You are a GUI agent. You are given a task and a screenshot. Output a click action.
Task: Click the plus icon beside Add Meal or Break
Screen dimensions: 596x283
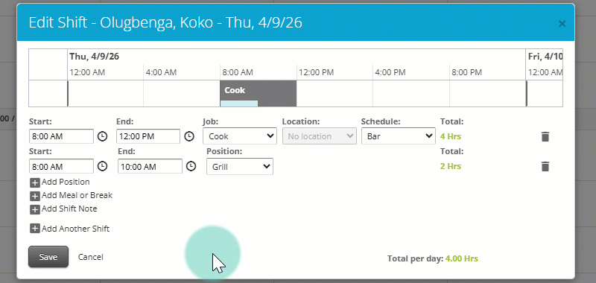pyautogui.click(x=34, y=196)
